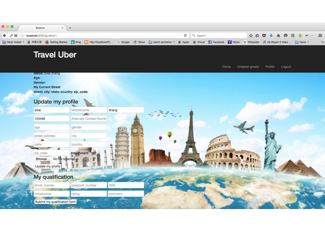
Task: Open Ordered goods in navigation
Action: pos(248,67)
